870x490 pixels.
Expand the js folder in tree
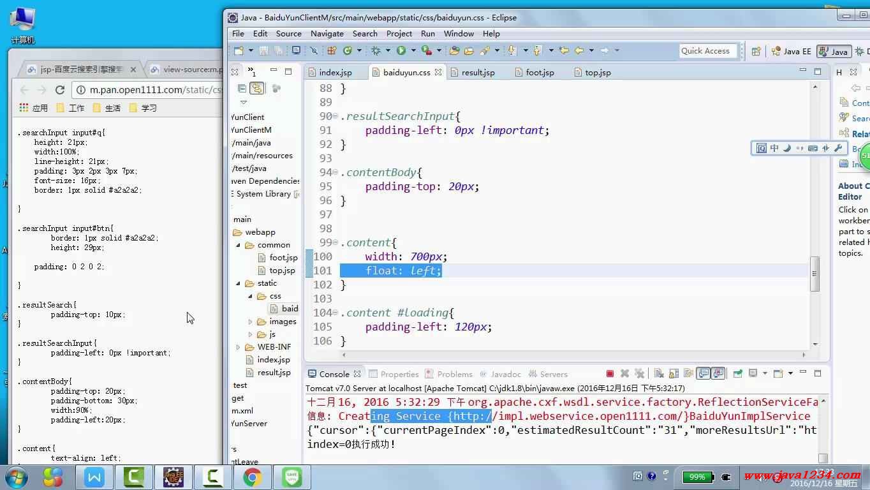(250, 334)
